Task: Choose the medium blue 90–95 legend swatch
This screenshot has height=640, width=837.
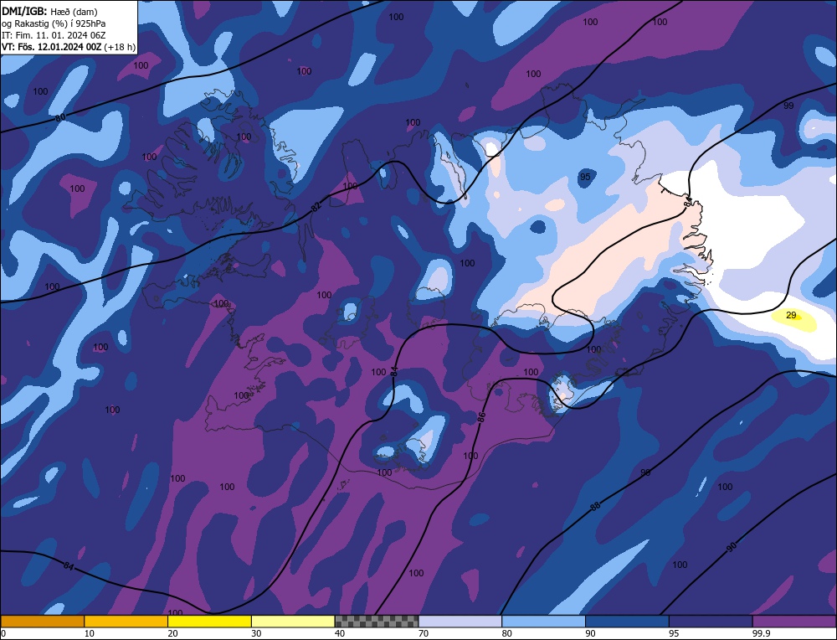Action: pyautogui.click(x=627, y=622)
